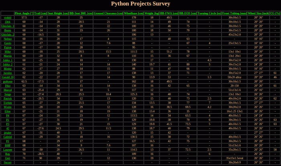Open the Marcel project link

point(8,90)
